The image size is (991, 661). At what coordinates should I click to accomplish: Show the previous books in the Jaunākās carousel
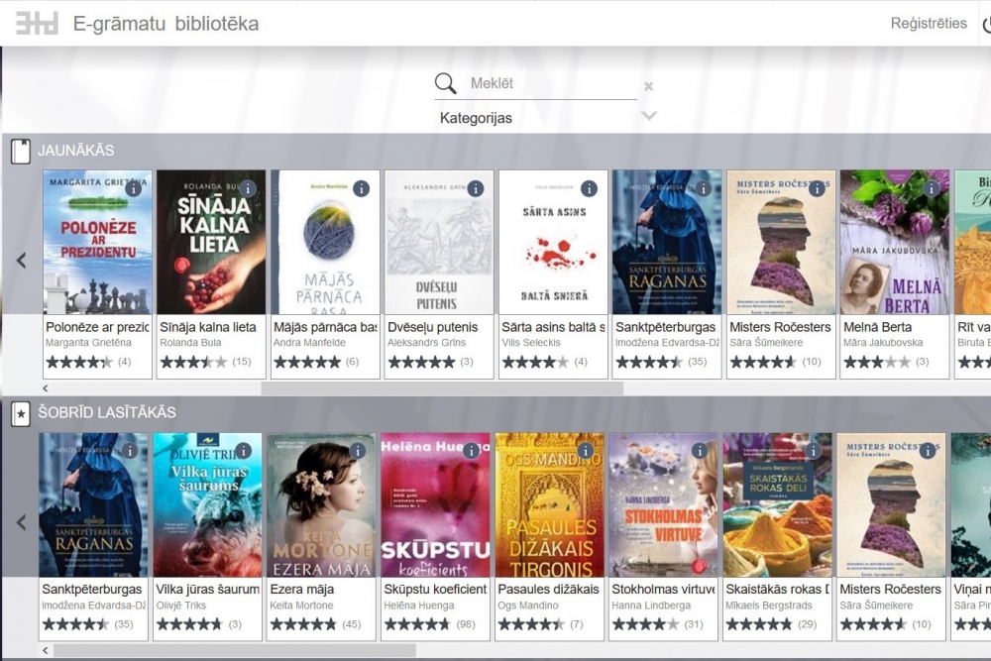pos(22,261)
